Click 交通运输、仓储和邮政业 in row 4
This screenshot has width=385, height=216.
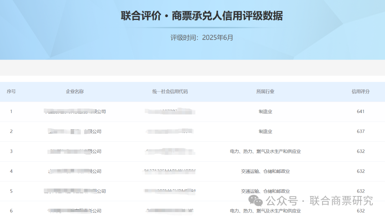(265, 171)
